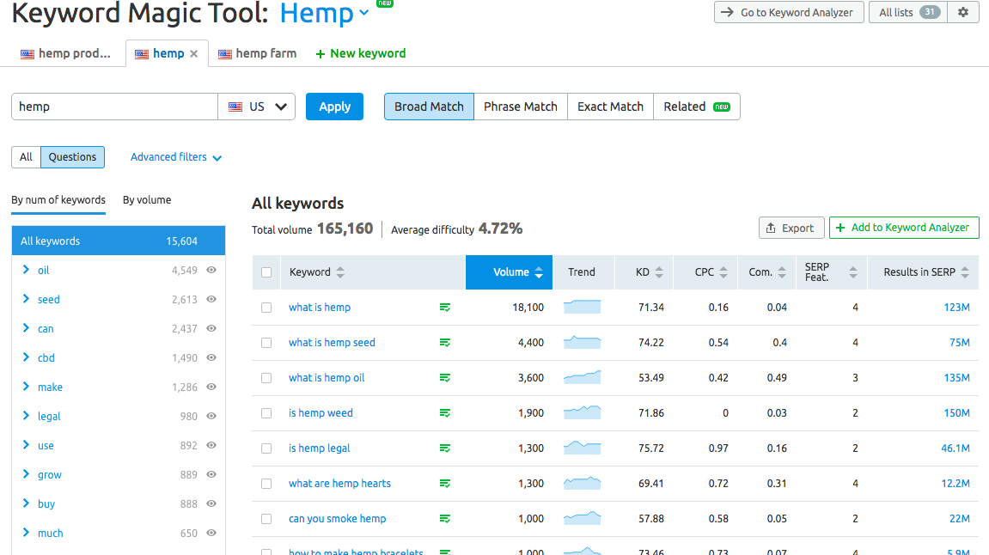Toggle eye icon for cbd group
989x555 pixels.
[x=212, y=357]
